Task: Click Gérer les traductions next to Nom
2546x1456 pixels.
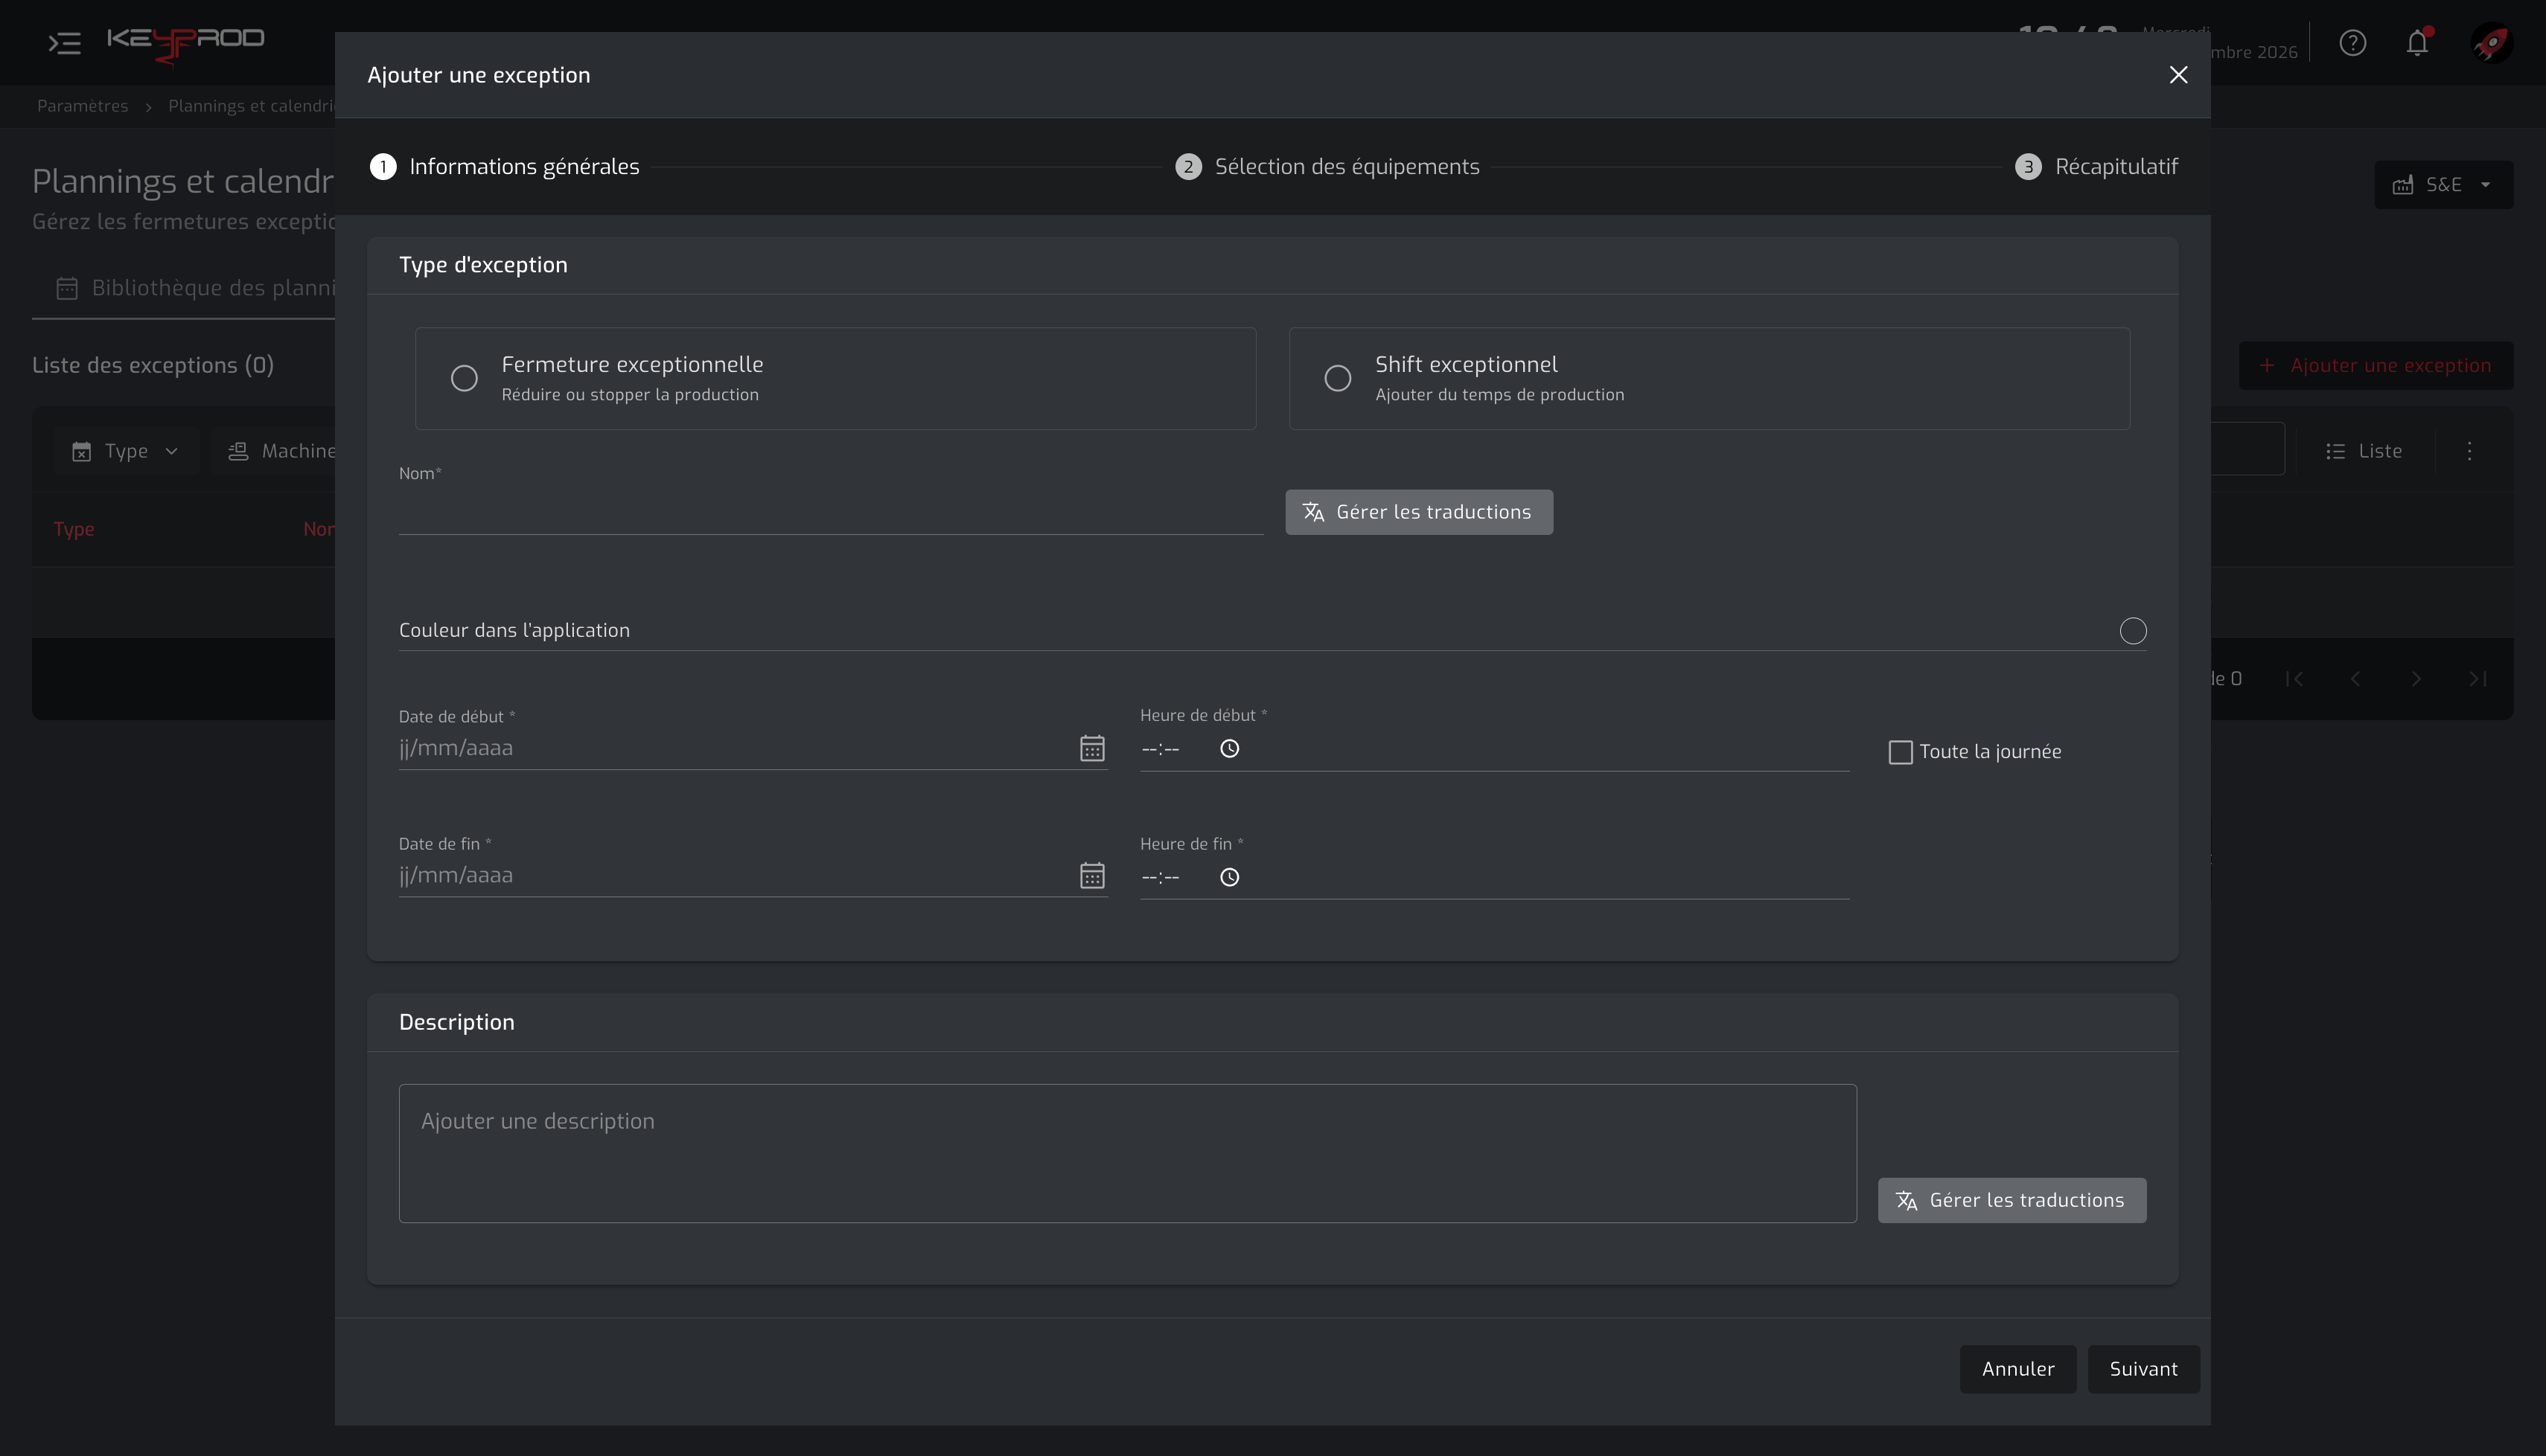Action: (x=1419, y=512)
